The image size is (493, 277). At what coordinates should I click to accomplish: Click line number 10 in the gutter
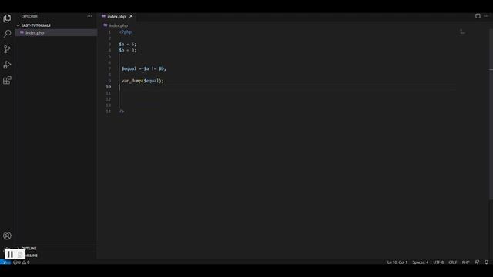[x=108, y=87]
